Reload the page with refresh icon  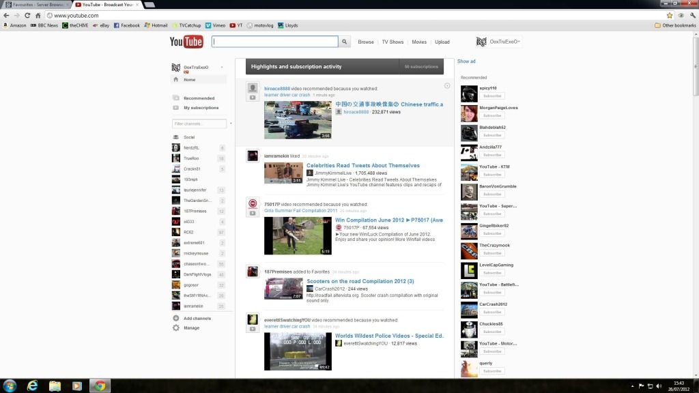(27, 15)
